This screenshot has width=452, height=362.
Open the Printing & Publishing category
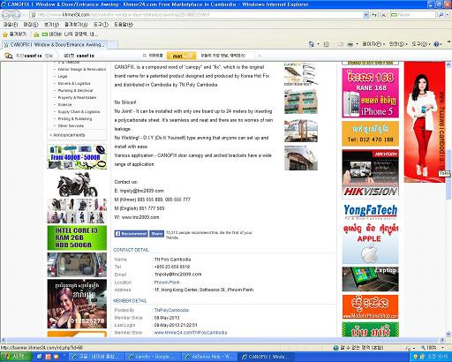[75, 119]
